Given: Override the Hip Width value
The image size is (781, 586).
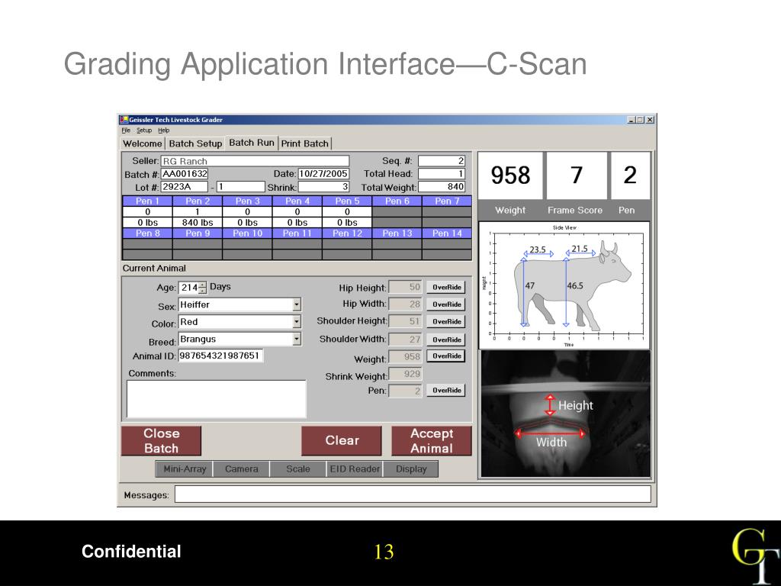Looking at the screenshot, I should tap(446, 304).
